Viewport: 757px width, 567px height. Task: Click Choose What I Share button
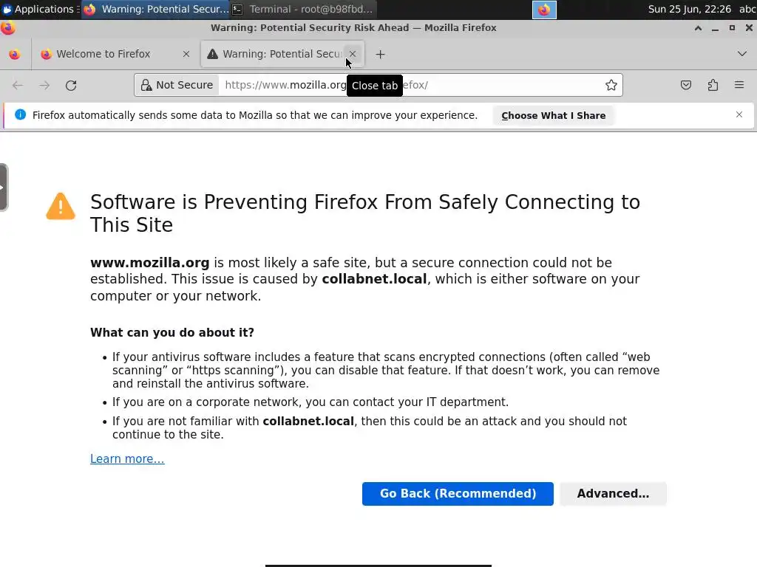tap(553, 115)
